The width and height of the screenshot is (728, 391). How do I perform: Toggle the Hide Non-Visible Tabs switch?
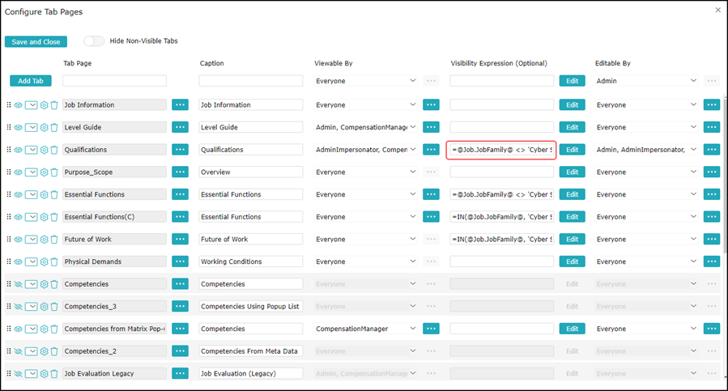[x=94, y=41]
